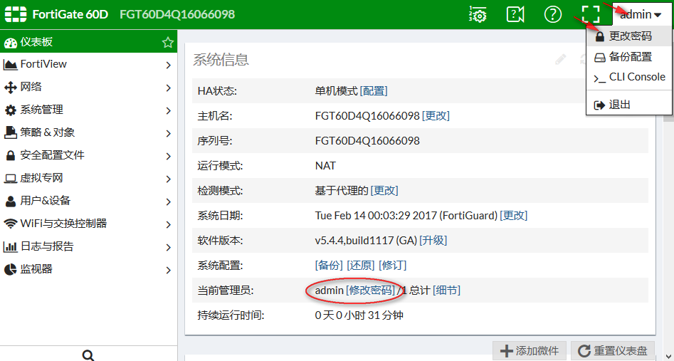Expand the 虚拟专网 chevron
674x361 pixels.
click(168, 179)
